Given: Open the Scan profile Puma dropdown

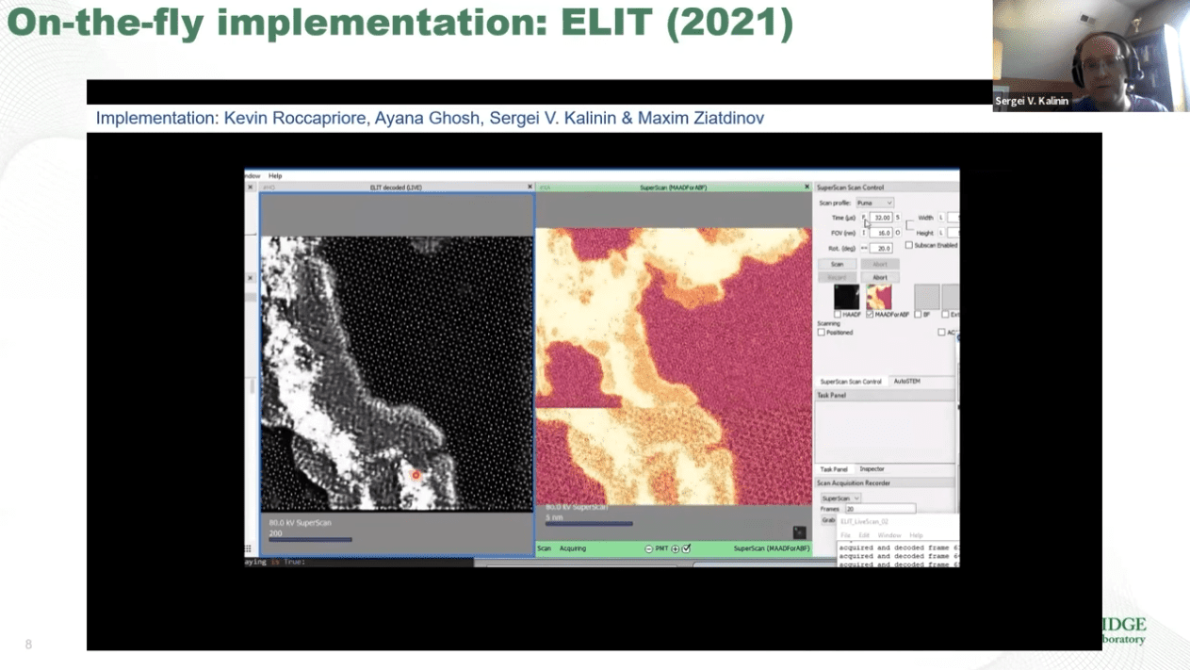Looking at the screenshot, I should pyautogui.click(x=874, y=203).
